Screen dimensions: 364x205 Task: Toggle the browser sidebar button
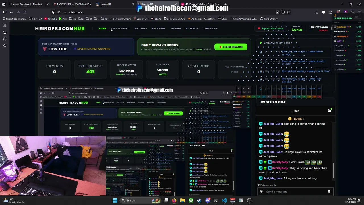(x=5, y=12)
